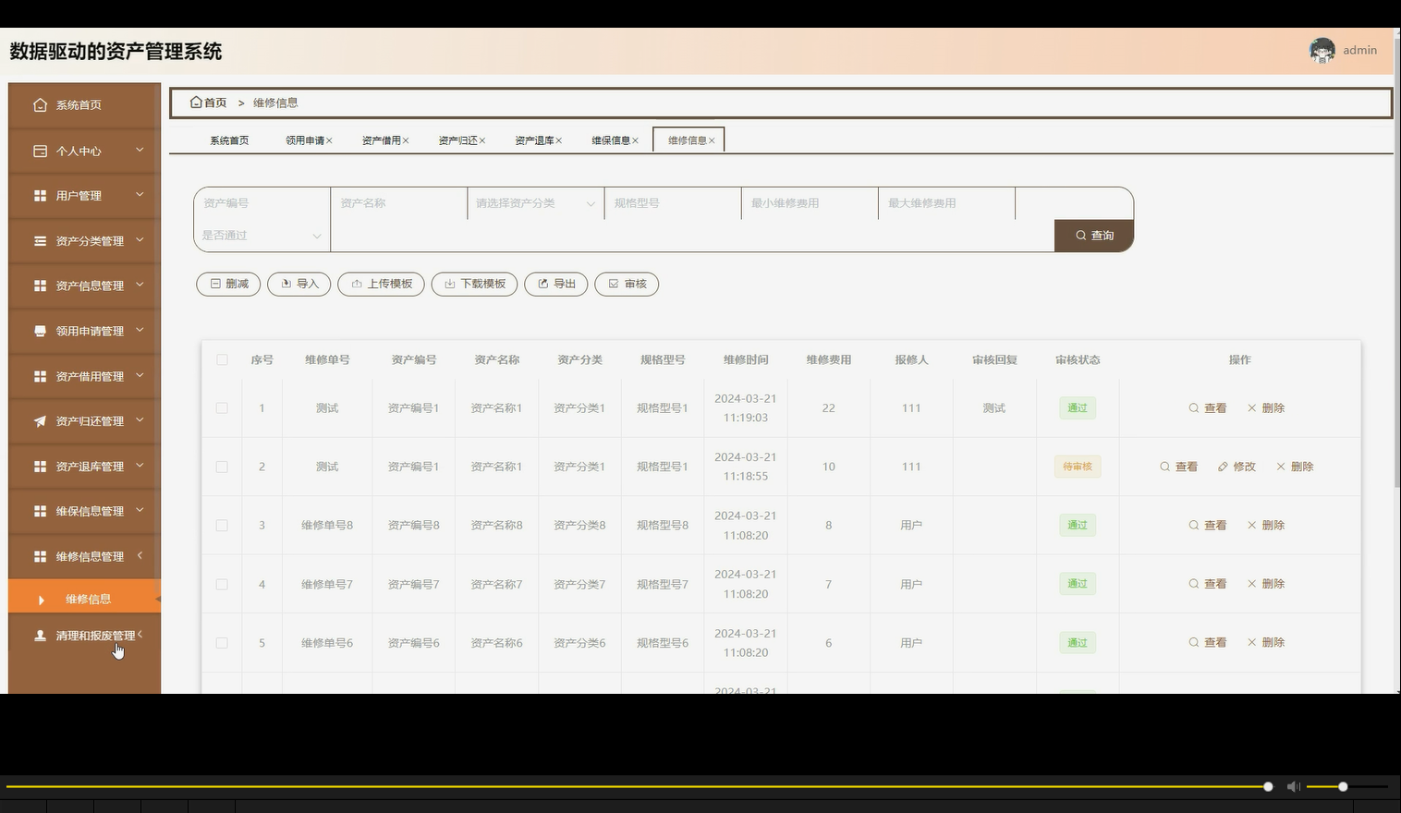The height and width of the screenshot is (813, 1401).
Task: Click the 待审核 status tag in row 2
Action: tap(1078, 467)
